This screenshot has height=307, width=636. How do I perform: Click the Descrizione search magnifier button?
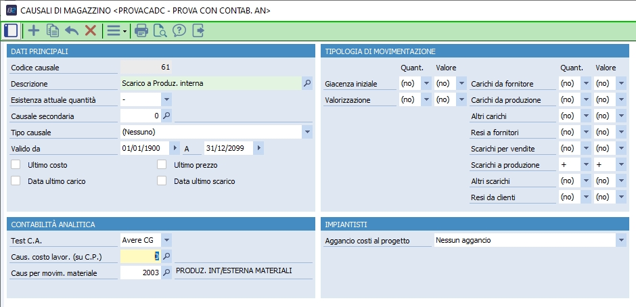point(306,84)
